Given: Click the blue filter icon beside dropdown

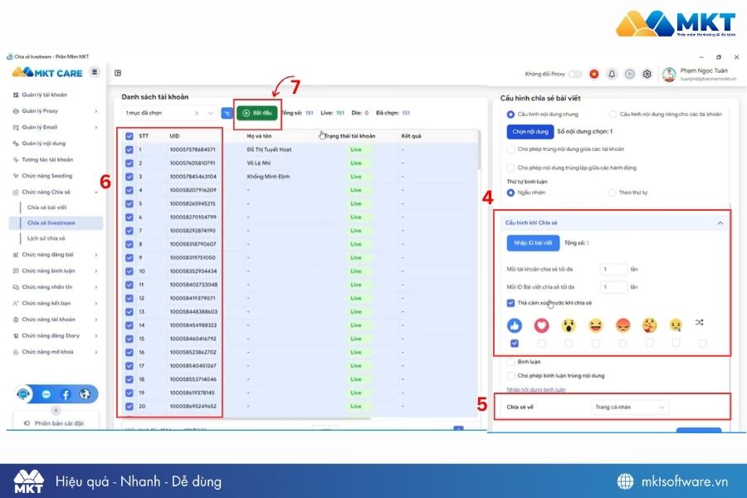Looking at the screenshot, I should pyautogui.click(x=227, y=114).
